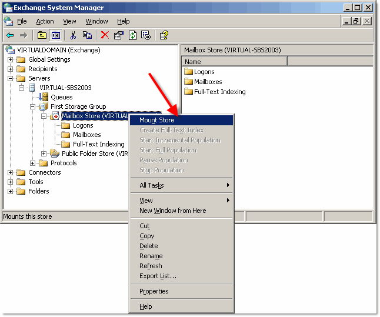Open the File menu
380x317 pixels.
22,21
